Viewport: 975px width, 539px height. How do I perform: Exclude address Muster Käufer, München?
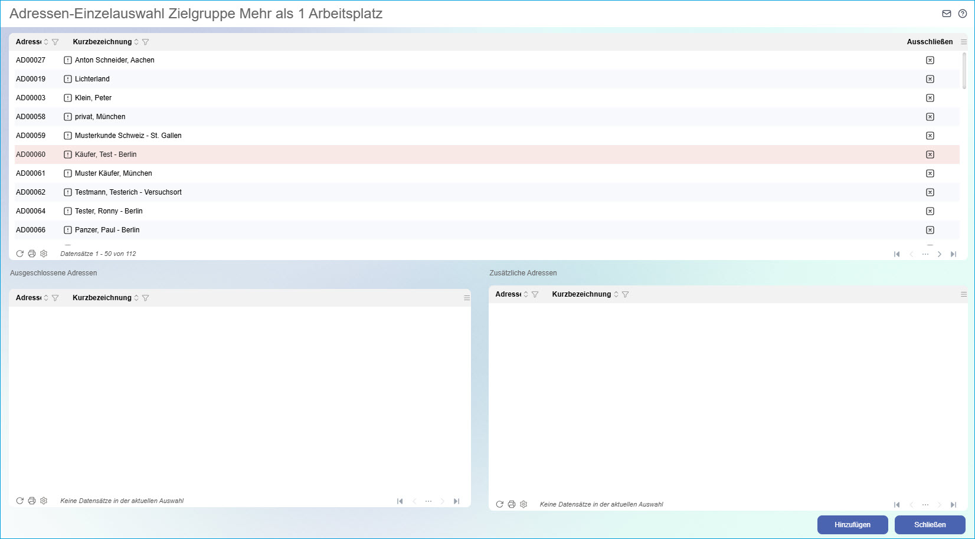[930, 173]
